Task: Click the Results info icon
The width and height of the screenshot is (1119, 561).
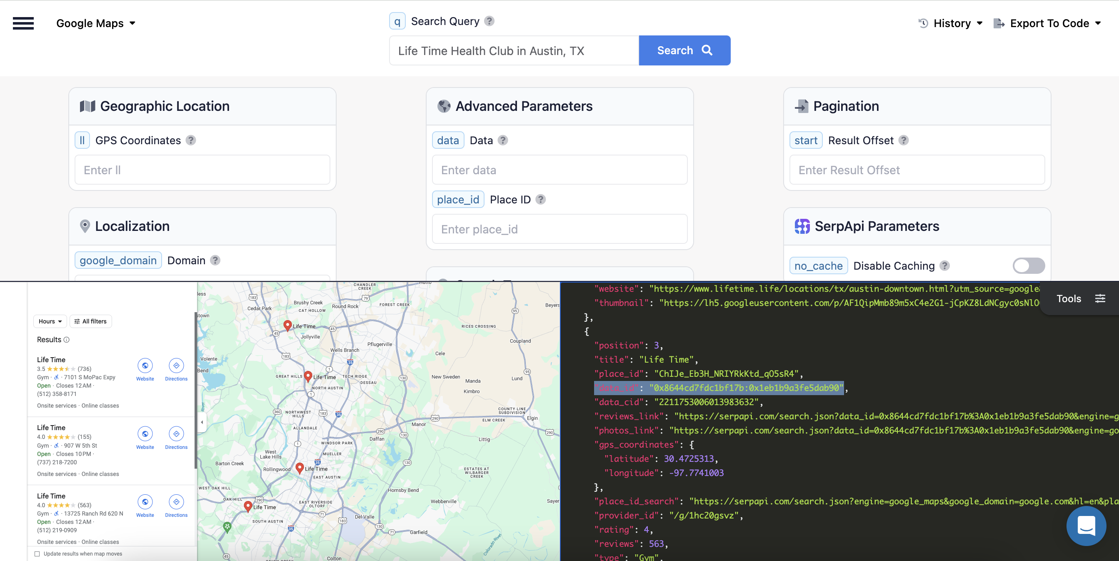Action: click(x=67, y=340)
